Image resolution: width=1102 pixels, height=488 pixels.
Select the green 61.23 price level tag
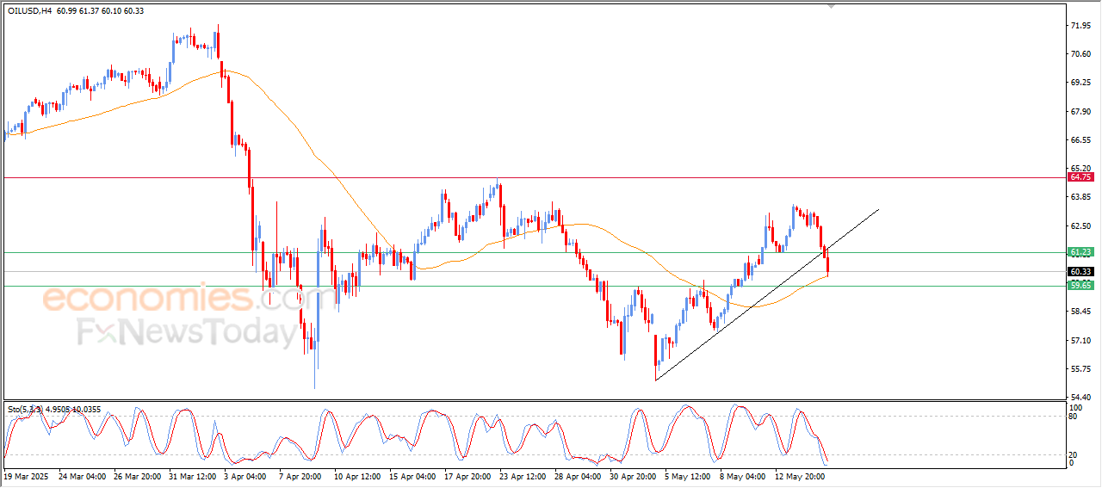[1080, 252]
